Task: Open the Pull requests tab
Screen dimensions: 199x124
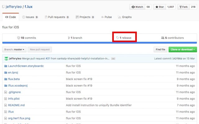Action: 57,17
